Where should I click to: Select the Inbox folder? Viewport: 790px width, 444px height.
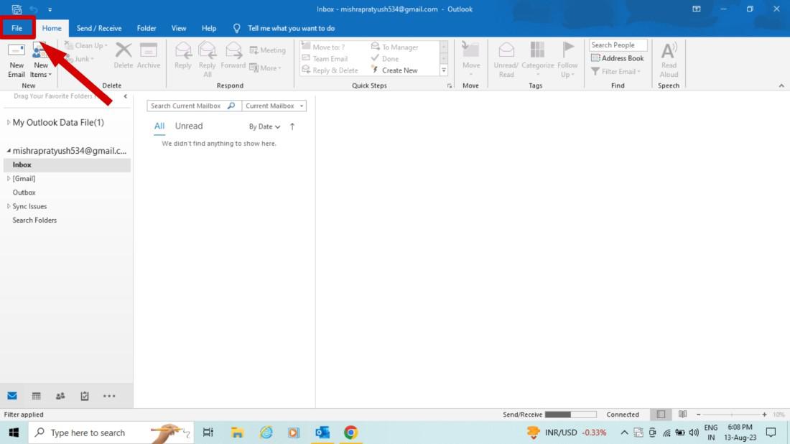point(67,165)
